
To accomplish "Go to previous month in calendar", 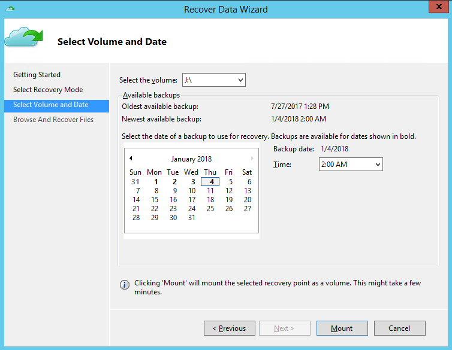I will (x=131, y=158).
